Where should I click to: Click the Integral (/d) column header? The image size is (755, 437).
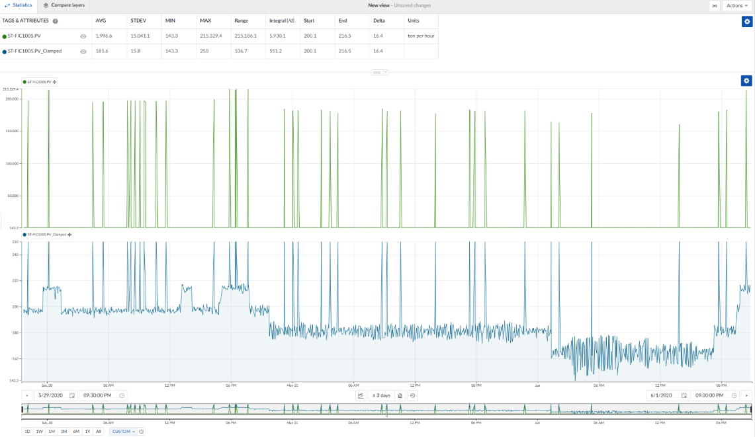pyautogui.click(x=282, y=20)
